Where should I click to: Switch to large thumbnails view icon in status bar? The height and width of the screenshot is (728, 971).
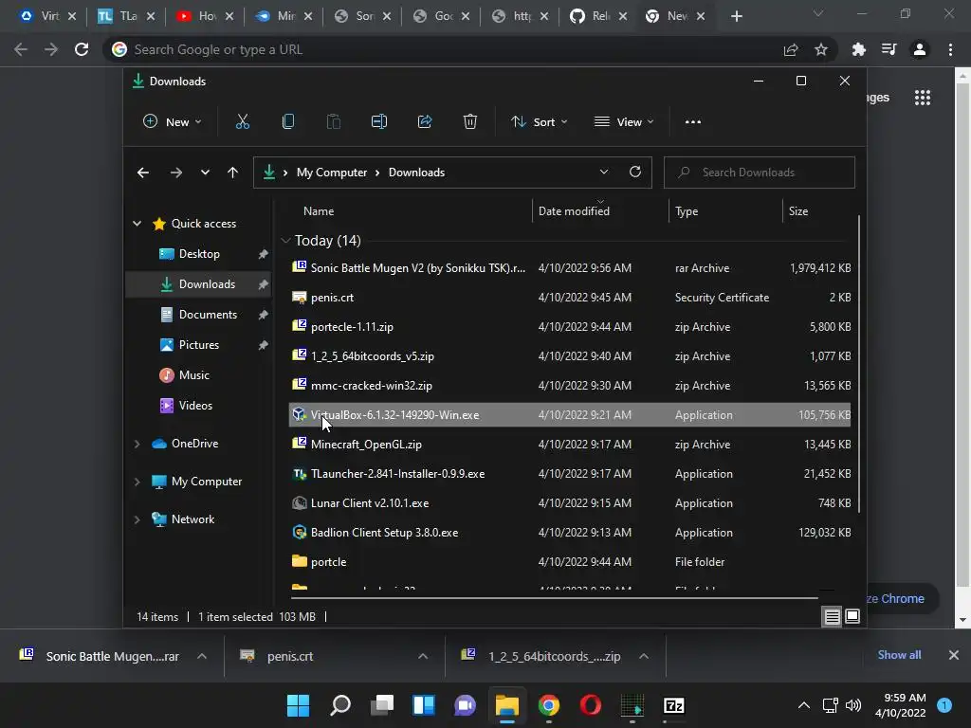click(852, 616)
